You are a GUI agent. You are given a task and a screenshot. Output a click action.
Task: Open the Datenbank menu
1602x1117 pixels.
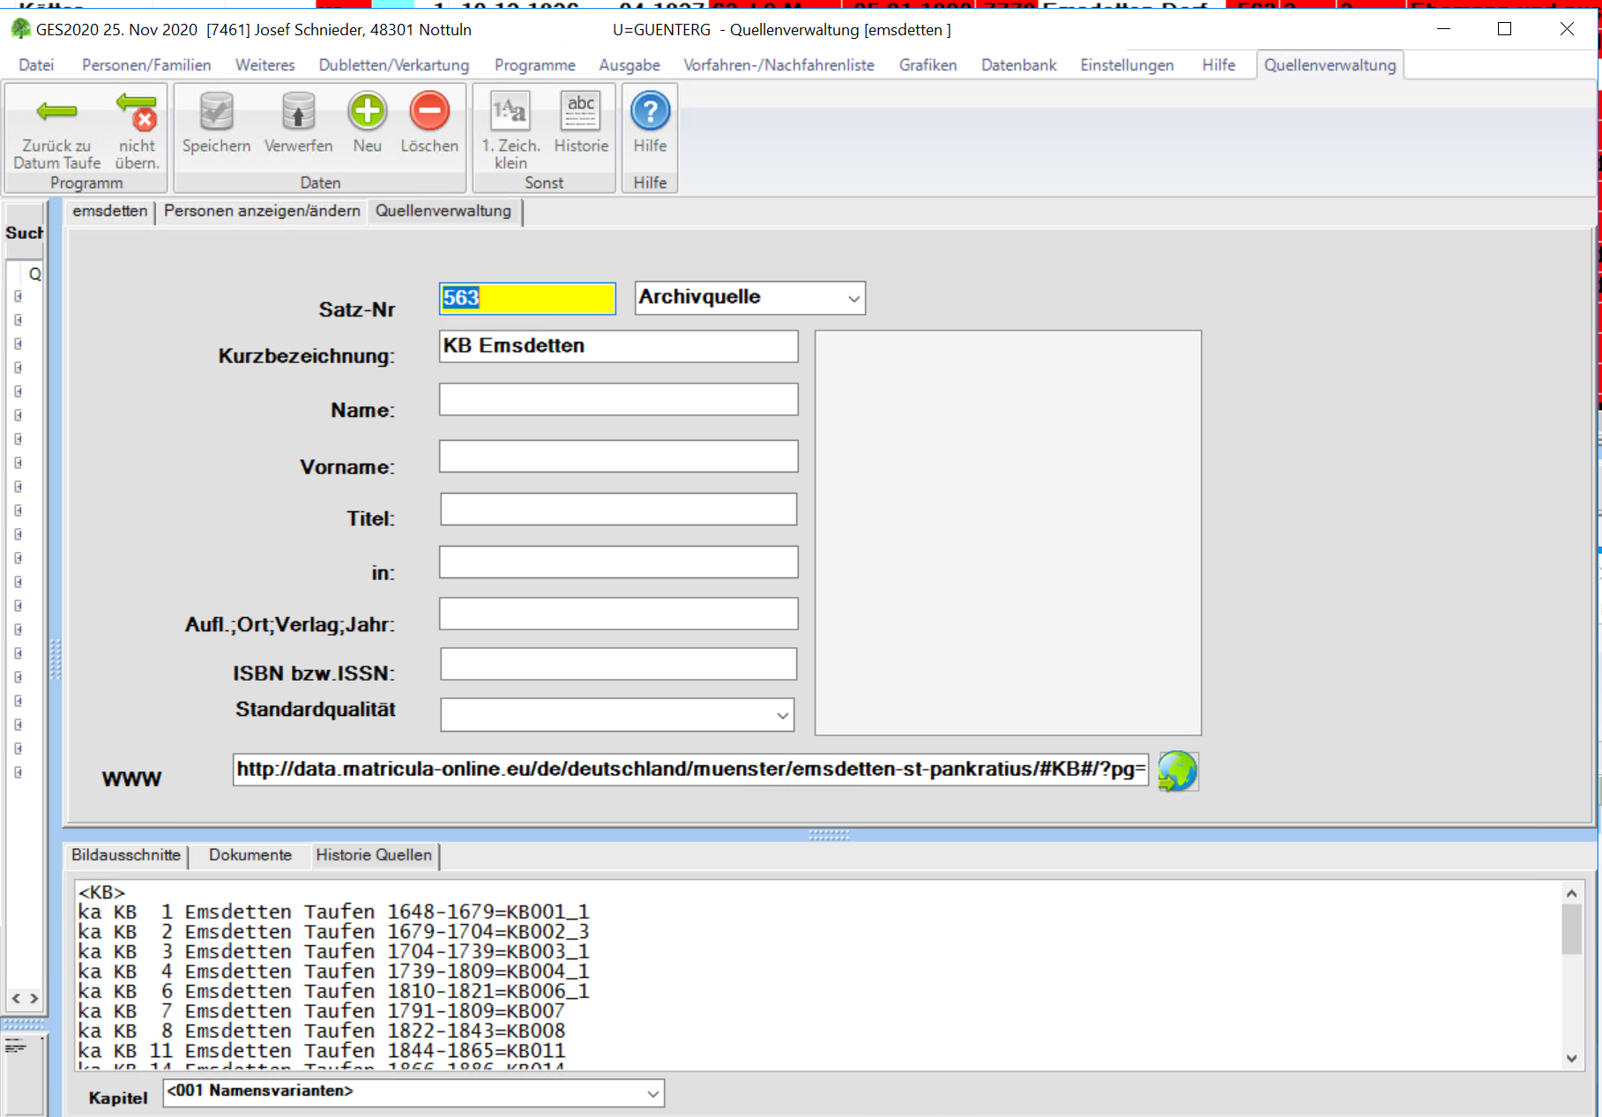[1018, 65]
